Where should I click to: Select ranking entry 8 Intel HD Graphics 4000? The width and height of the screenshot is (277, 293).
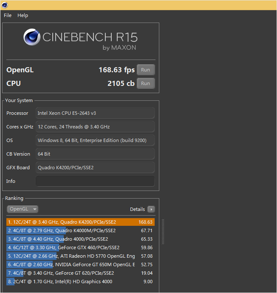point(80,282)
